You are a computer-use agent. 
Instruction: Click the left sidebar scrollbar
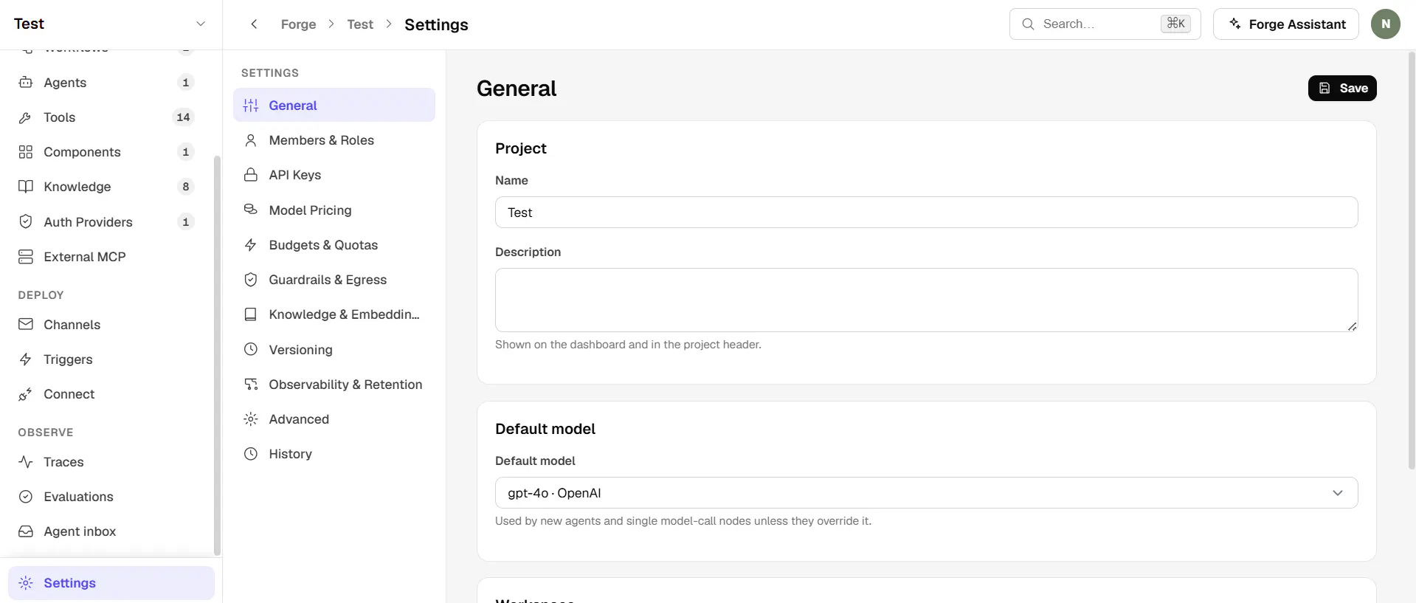[x=217, y=354]
